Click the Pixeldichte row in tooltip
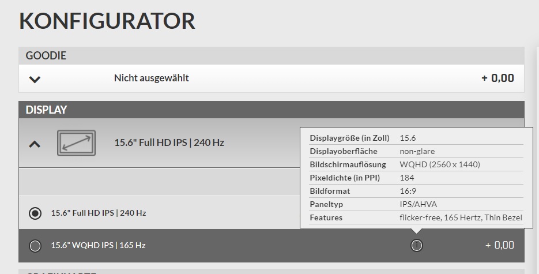The image size is (539, 274). [415, 178]
